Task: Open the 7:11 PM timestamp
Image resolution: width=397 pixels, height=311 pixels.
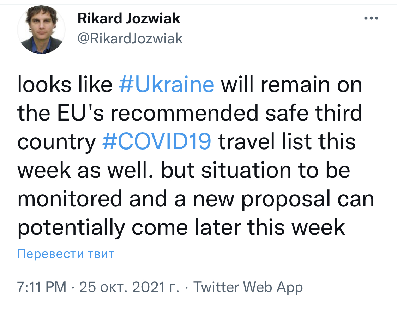Action: coord(42,288)
